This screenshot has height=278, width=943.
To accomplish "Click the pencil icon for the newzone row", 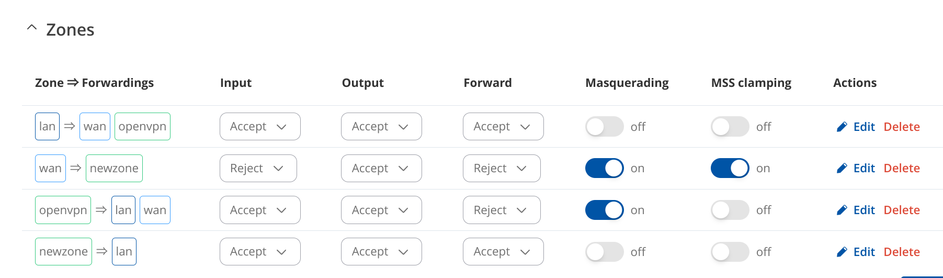I will point(842,252).
